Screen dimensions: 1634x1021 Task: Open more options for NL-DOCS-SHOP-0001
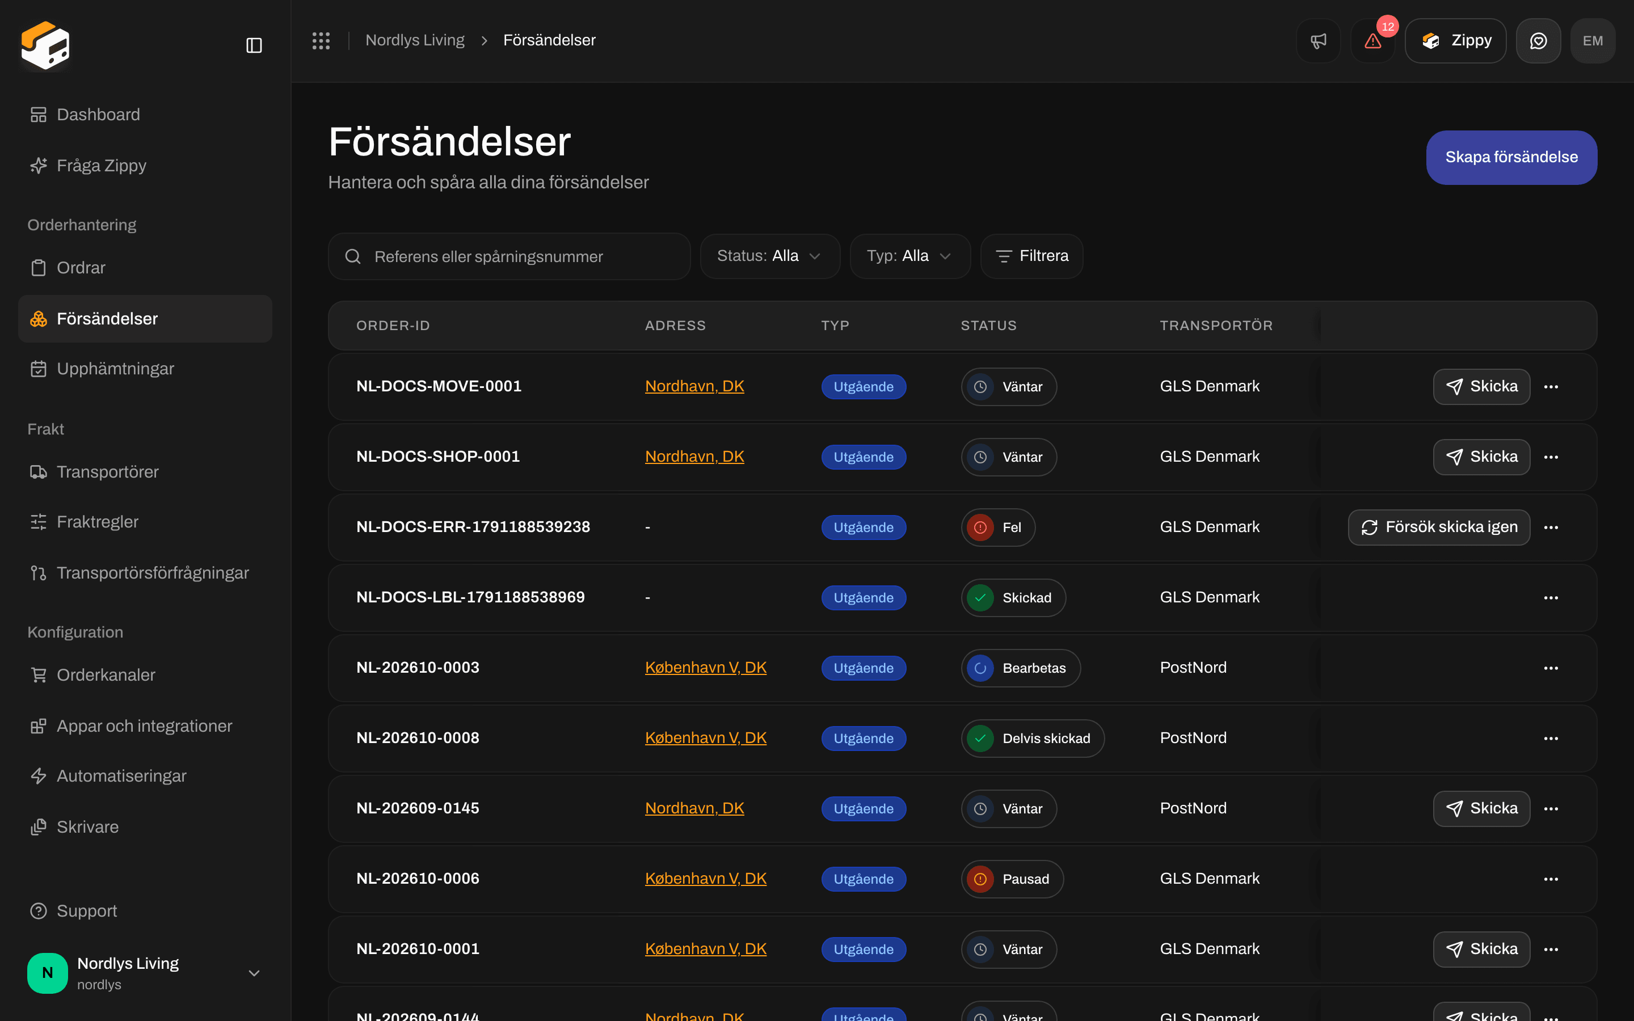tap(1551, 457)
